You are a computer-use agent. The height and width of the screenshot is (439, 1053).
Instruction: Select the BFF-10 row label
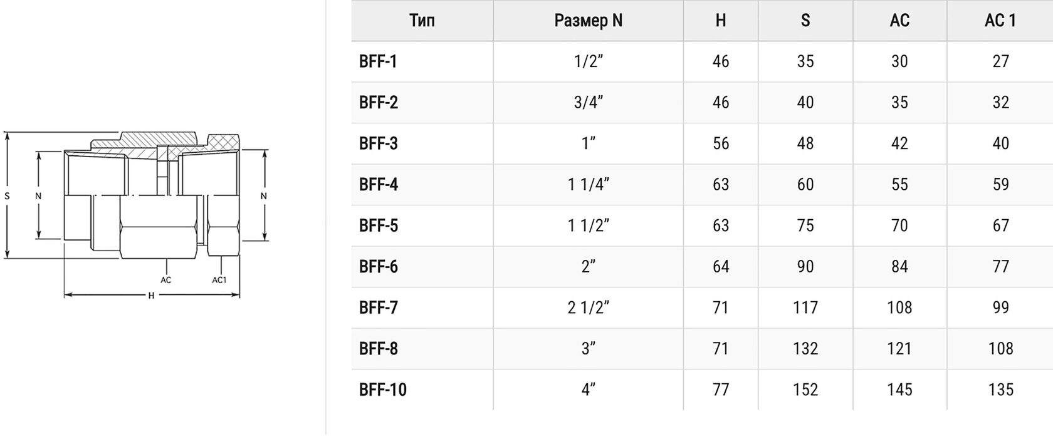tap(382, 390)
